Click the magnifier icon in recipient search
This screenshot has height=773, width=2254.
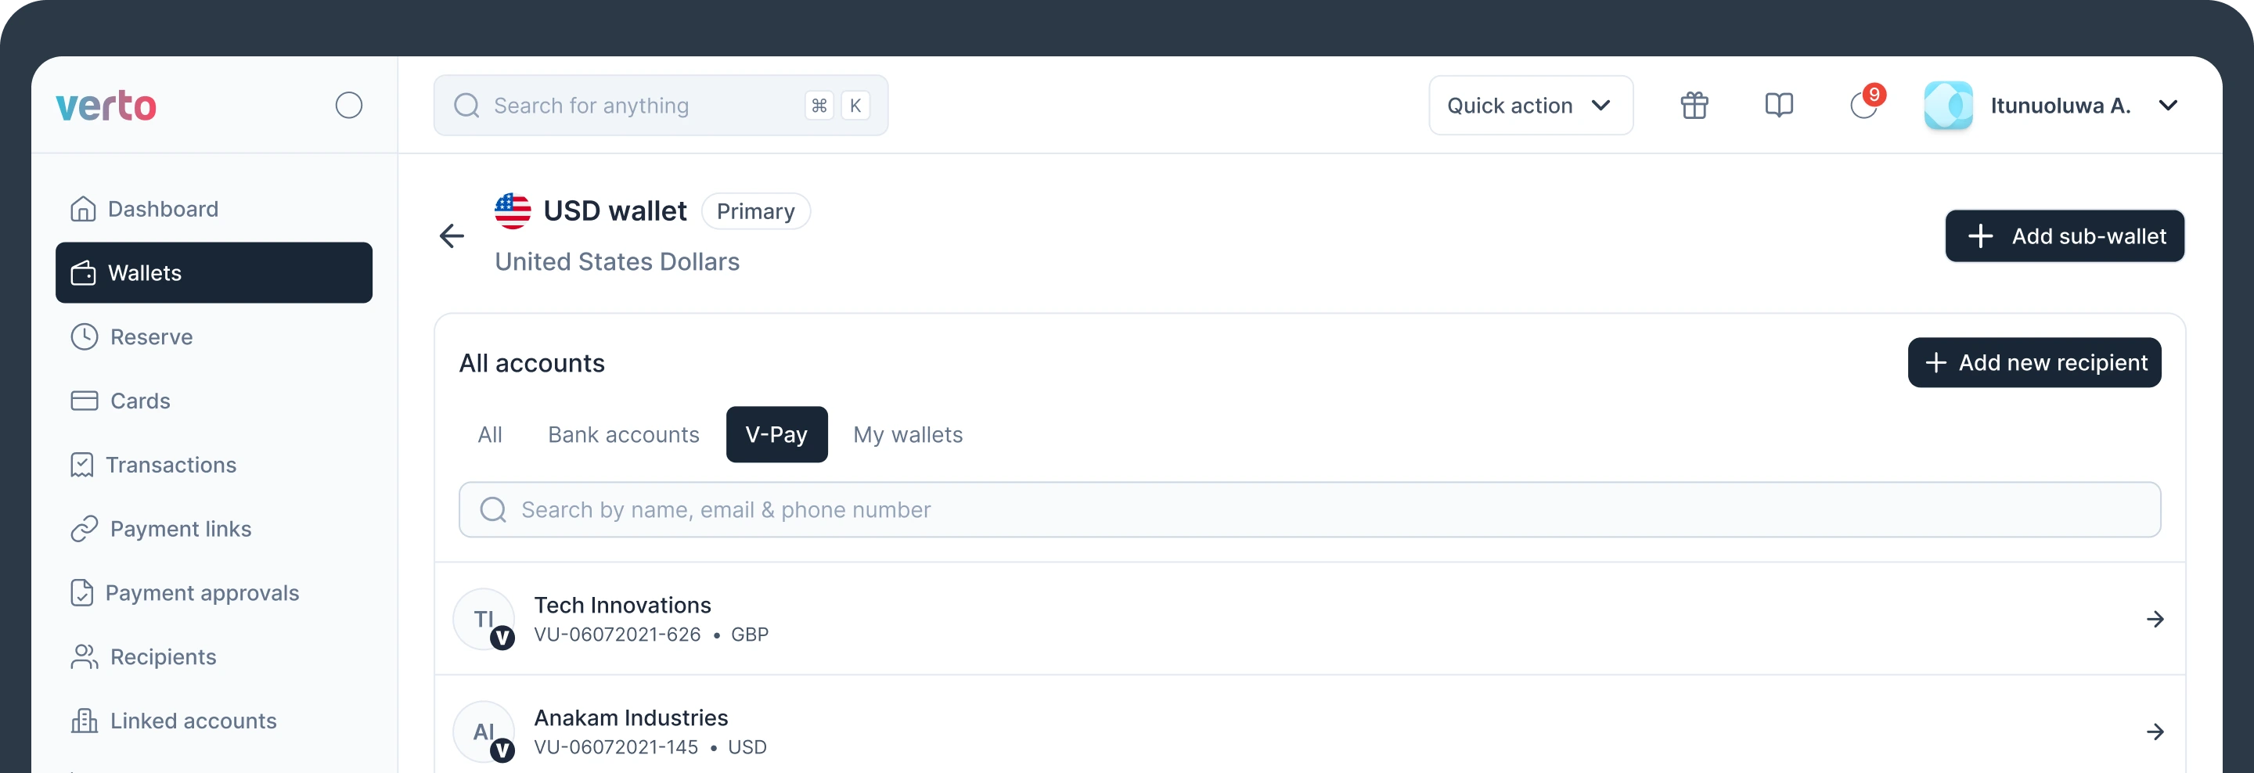click(x=494, y=510)
